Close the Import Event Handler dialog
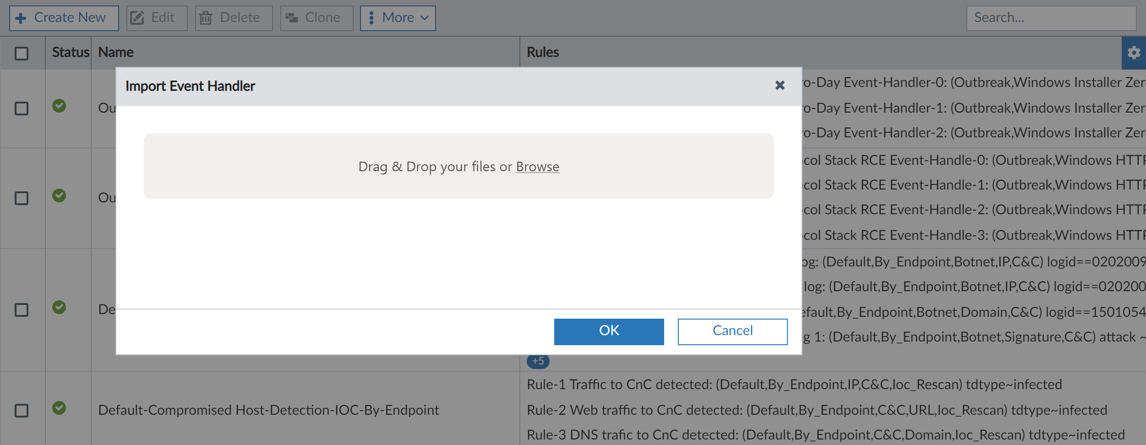 click(780, 86)
